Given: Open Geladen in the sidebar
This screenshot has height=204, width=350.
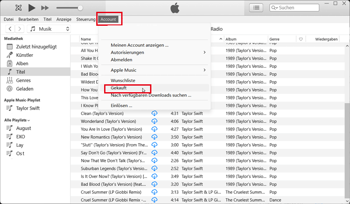Looking at the screenshot, I should coord(24,89).
